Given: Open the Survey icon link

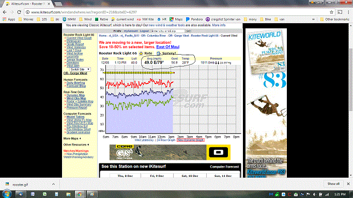Looking at the screenshot, I should coord(159,54).
